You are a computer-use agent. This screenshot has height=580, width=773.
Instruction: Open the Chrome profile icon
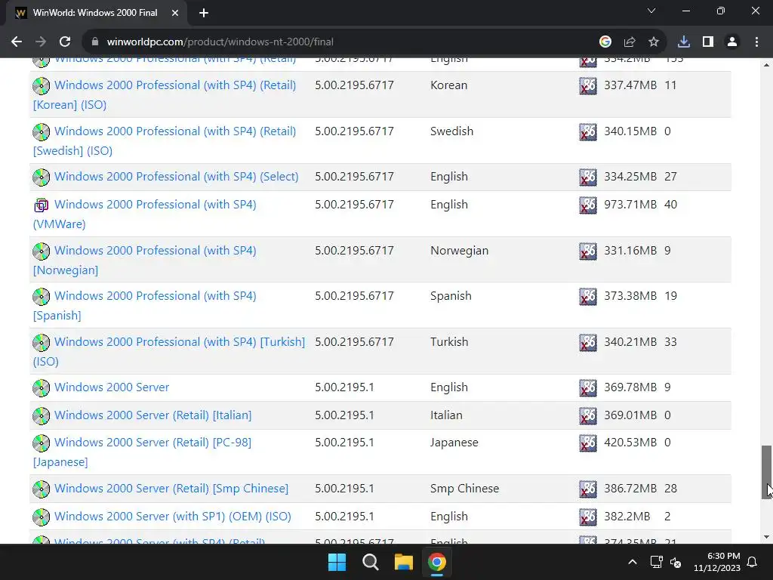tap(732, 42)
